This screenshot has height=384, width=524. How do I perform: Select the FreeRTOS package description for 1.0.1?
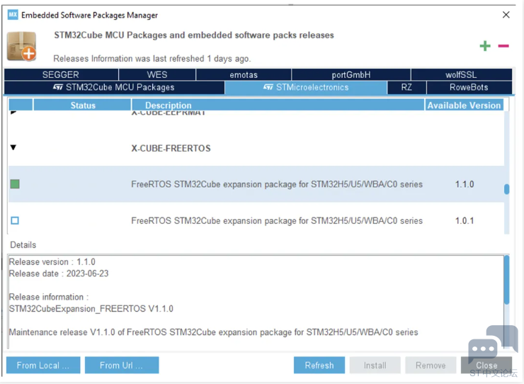point(277,221)
